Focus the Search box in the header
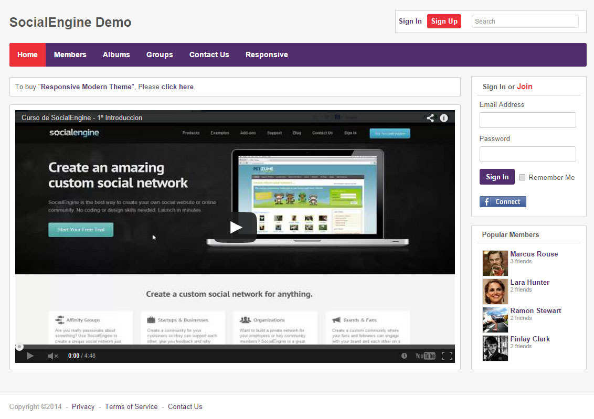Image resolution: width=594 pixels, height=419 pixels. (x=525, y=22)
